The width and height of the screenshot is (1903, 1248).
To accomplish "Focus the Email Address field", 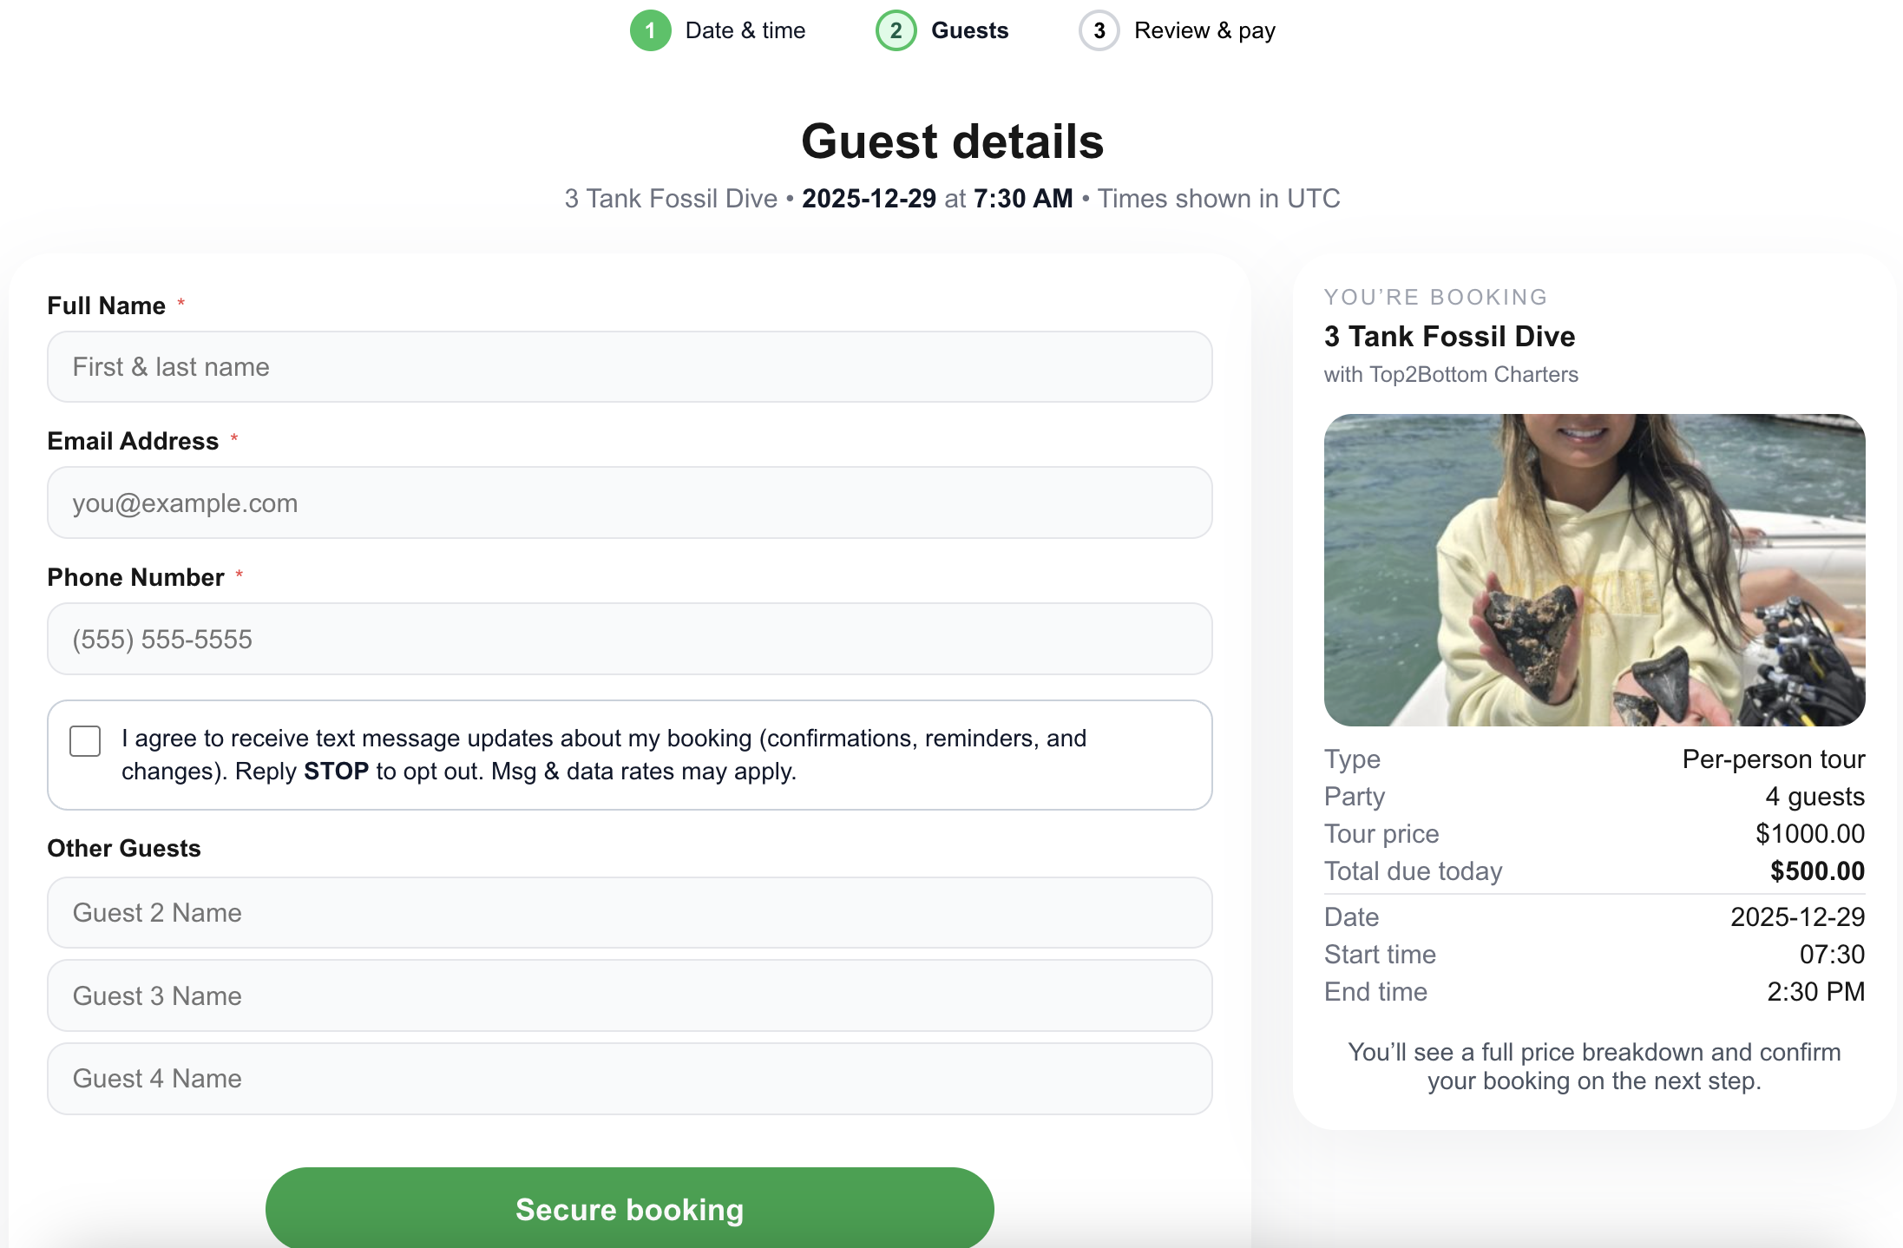I will pos(629,503).
